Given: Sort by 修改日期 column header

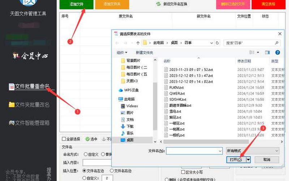Looking at the screenshot, I should coord(244,61).
